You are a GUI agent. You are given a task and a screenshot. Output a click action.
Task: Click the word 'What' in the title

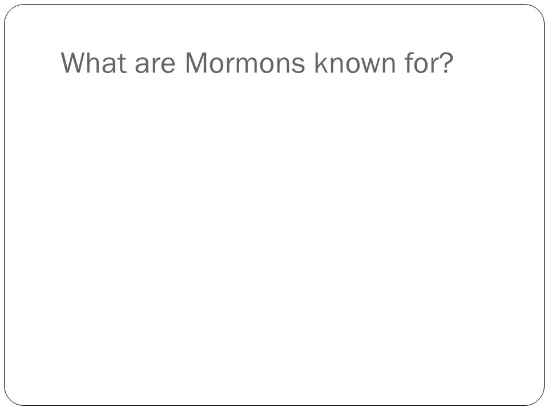click(94, 63)
